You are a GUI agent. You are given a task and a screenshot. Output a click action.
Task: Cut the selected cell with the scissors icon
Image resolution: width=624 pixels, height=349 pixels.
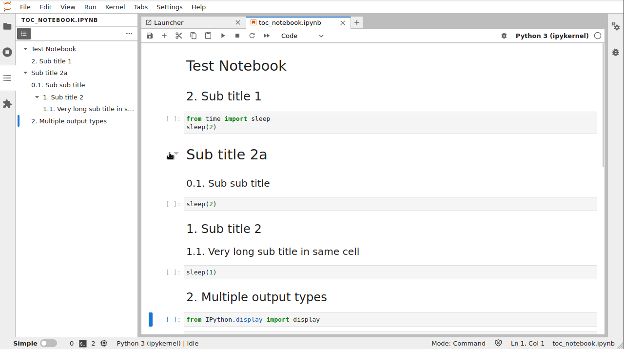coord(179,36)
